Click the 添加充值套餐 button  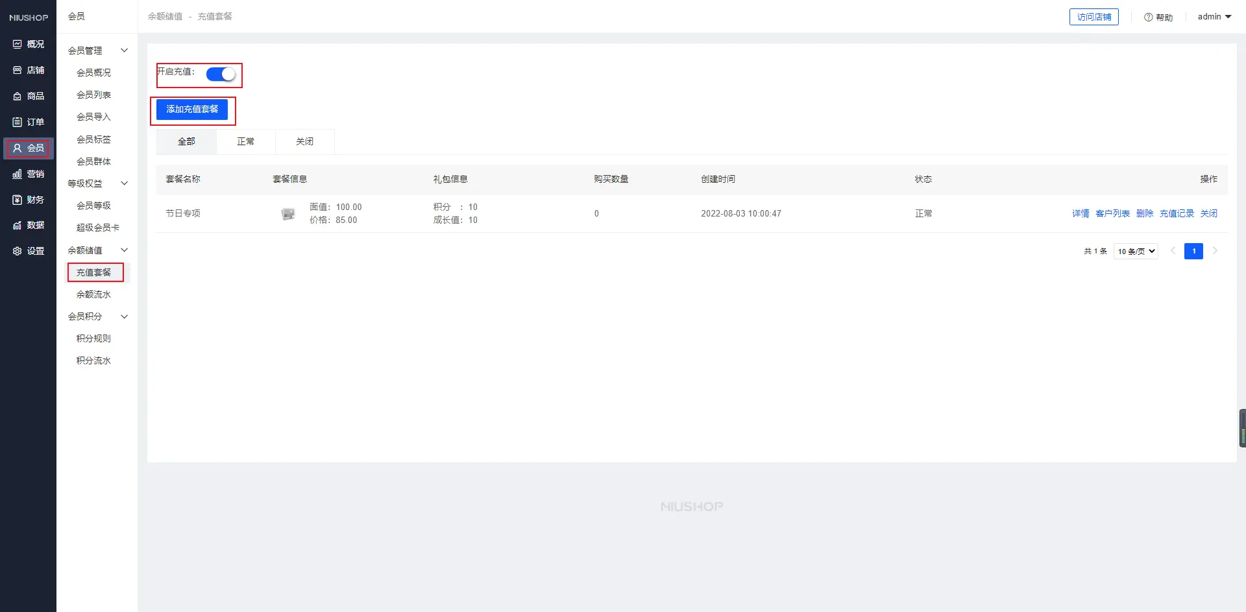pyautogui.click(x=192, y=110)
